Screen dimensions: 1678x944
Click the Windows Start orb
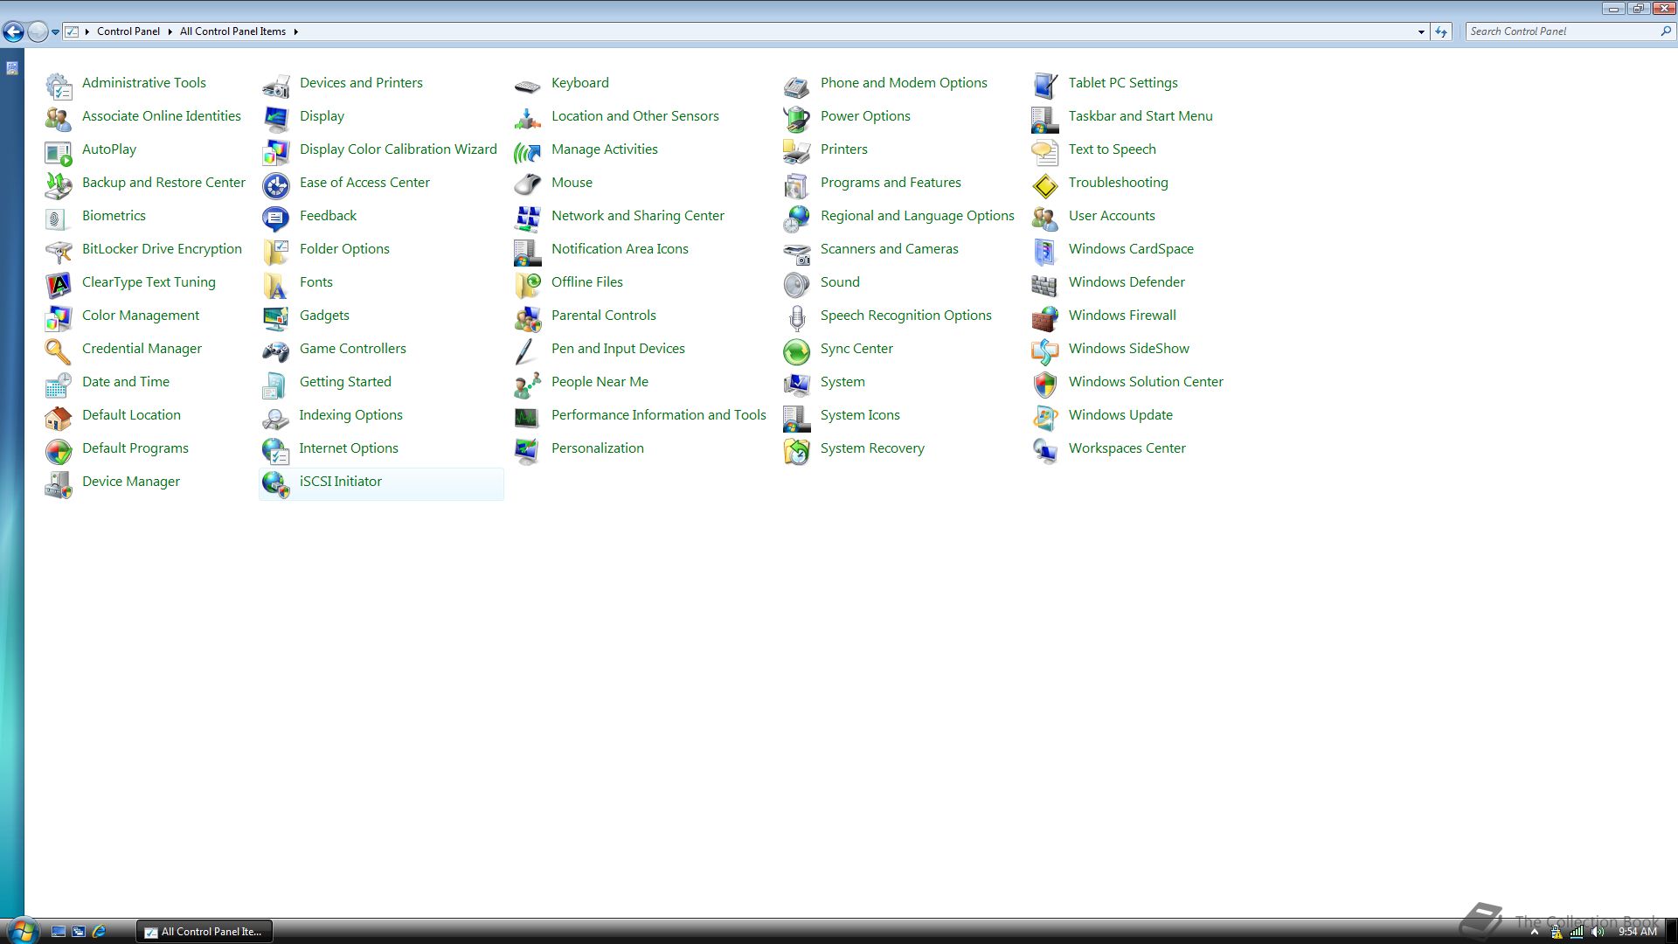(22, 930)
